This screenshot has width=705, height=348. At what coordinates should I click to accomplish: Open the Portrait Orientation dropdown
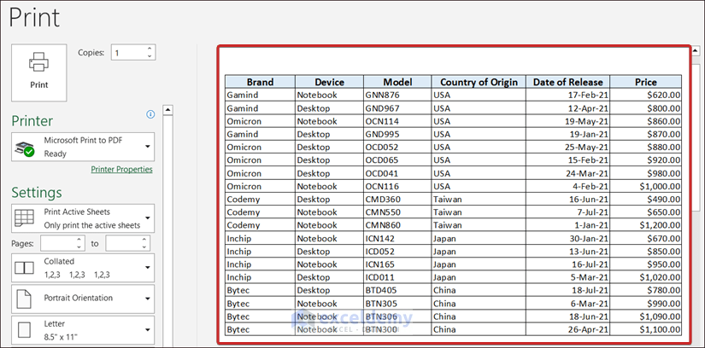(83, 299)
